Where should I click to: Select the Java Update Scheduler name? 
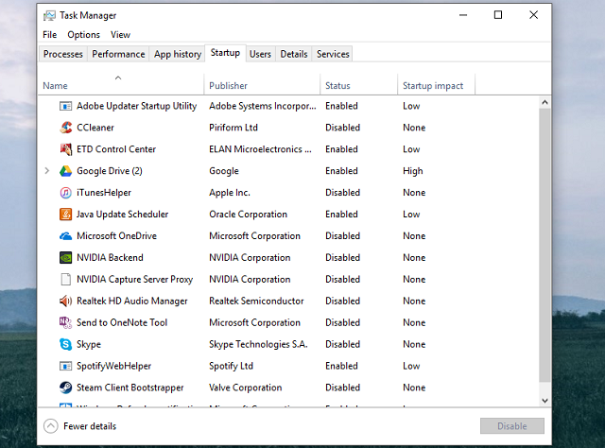coord(122,215)
